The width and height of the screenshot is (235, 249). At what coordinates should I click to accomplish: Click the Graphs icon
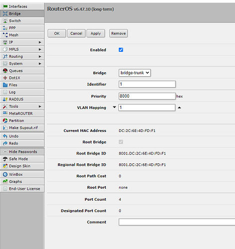coord(5,182)
